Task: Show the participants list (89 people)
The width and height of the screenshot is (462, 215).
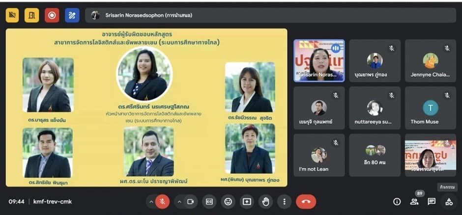Action: [x=414, y=201]
